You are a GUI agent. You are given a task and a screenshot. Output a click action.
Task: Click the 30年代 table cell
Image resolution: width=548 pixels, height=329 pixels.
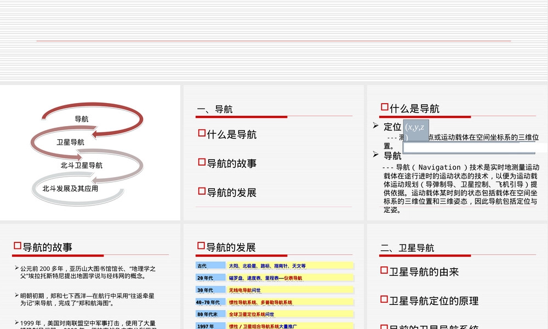[x=210, y=290]
